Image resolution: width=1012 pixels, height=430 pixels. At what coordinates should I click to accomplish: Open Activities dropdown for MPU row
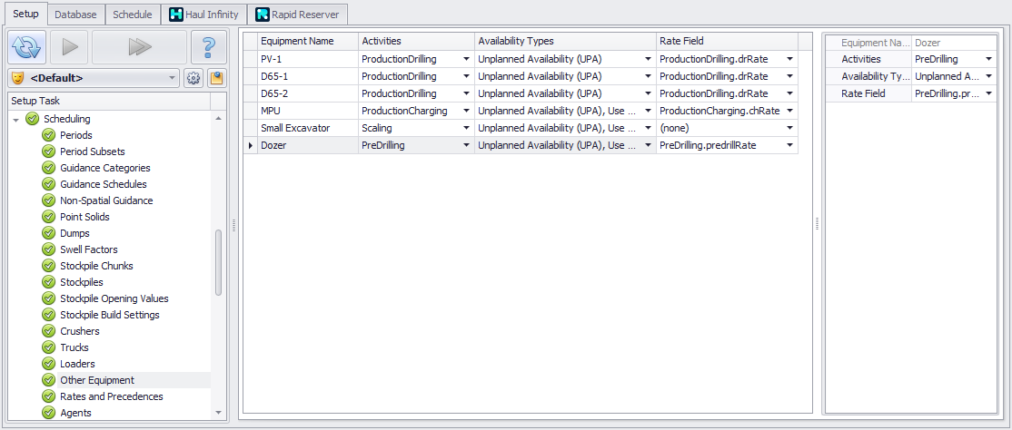(466, 111)
